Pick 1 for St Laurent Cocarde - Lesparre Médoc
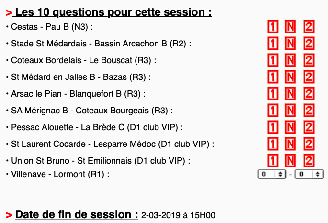The width and height of the screenshot is (328, 223). coord(272,144)
